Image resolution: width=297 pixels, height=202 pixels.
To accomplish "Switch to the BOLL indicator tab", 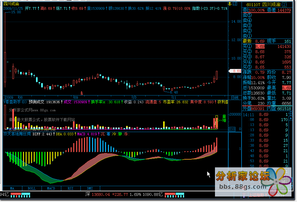I will [31, 188].
